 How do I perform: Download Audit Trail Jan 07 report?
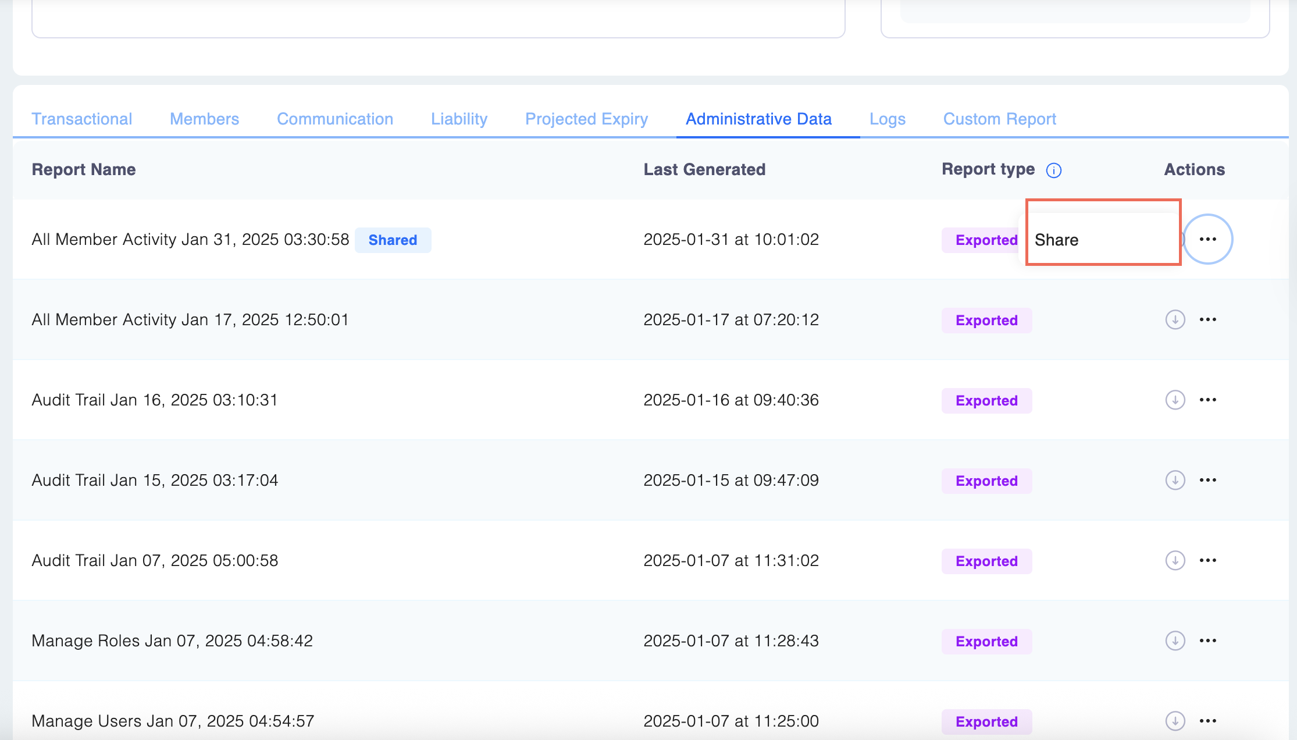1175,561
